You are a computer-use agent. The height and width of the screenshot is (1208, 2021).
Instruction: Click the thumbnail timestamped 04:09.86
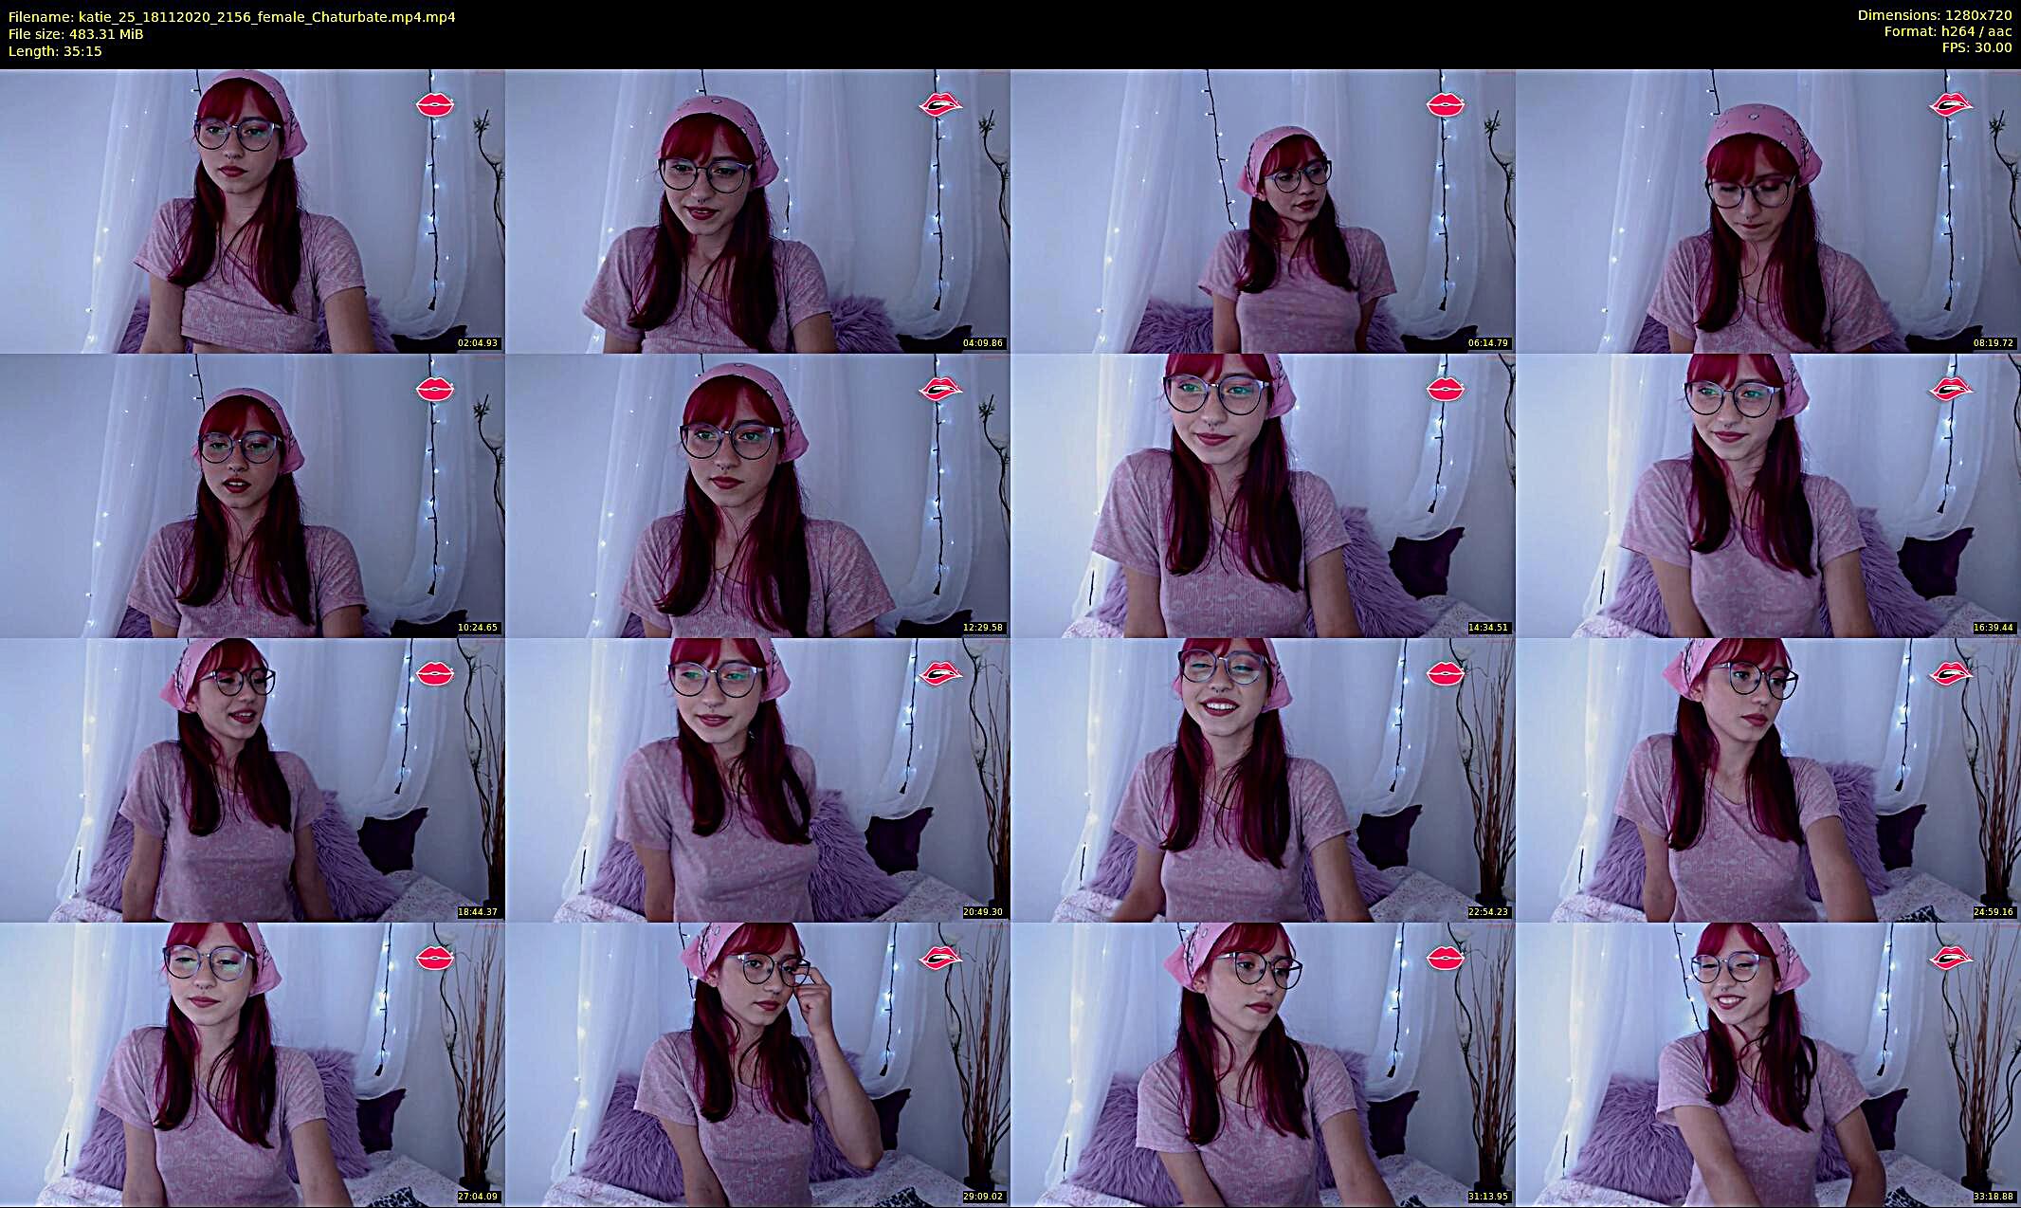click(757, 210)
